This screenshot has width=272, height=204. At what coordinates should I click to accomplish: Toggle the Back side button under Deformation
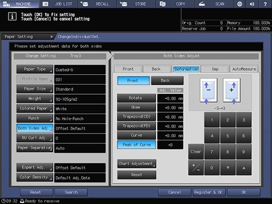point(167,80)
